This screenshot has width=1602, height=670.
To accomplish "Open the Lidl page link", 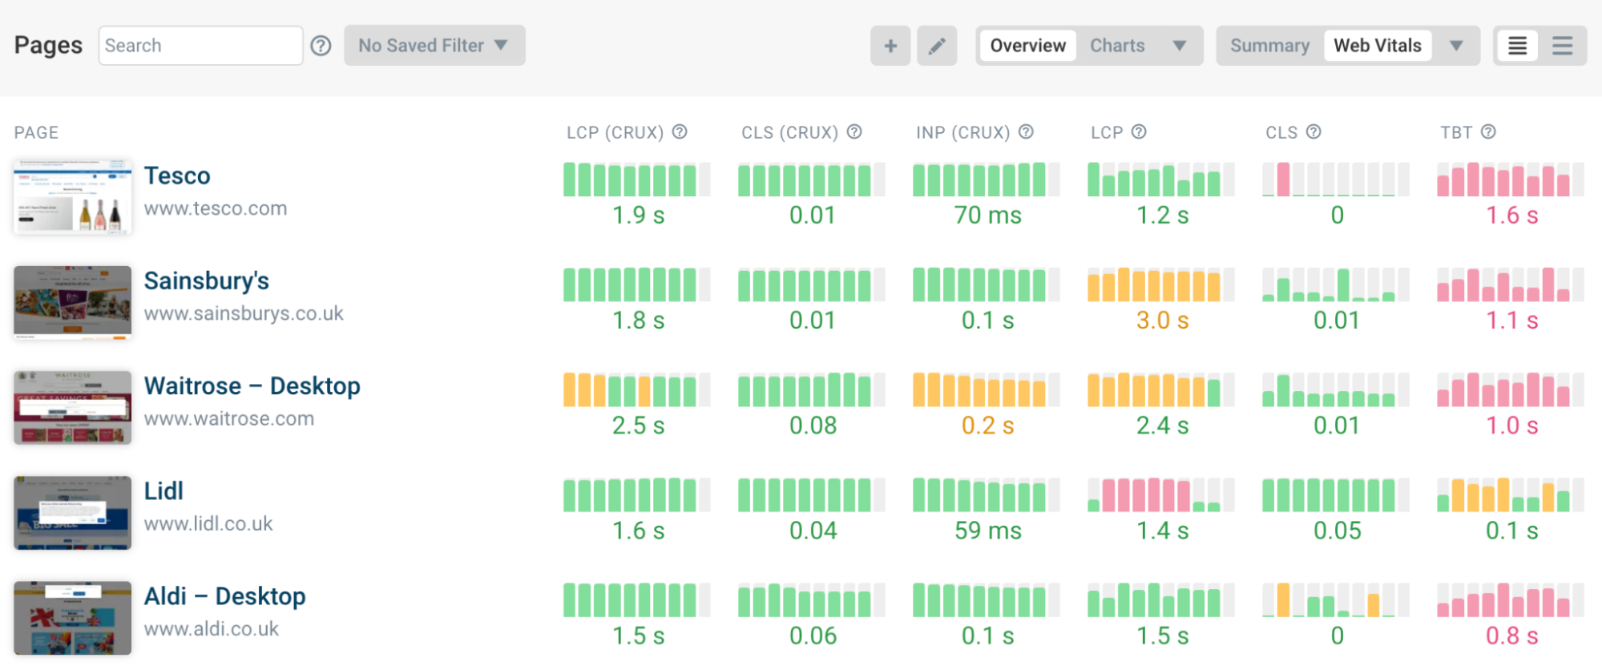I will pyautogui.click(x=163, y=490).
